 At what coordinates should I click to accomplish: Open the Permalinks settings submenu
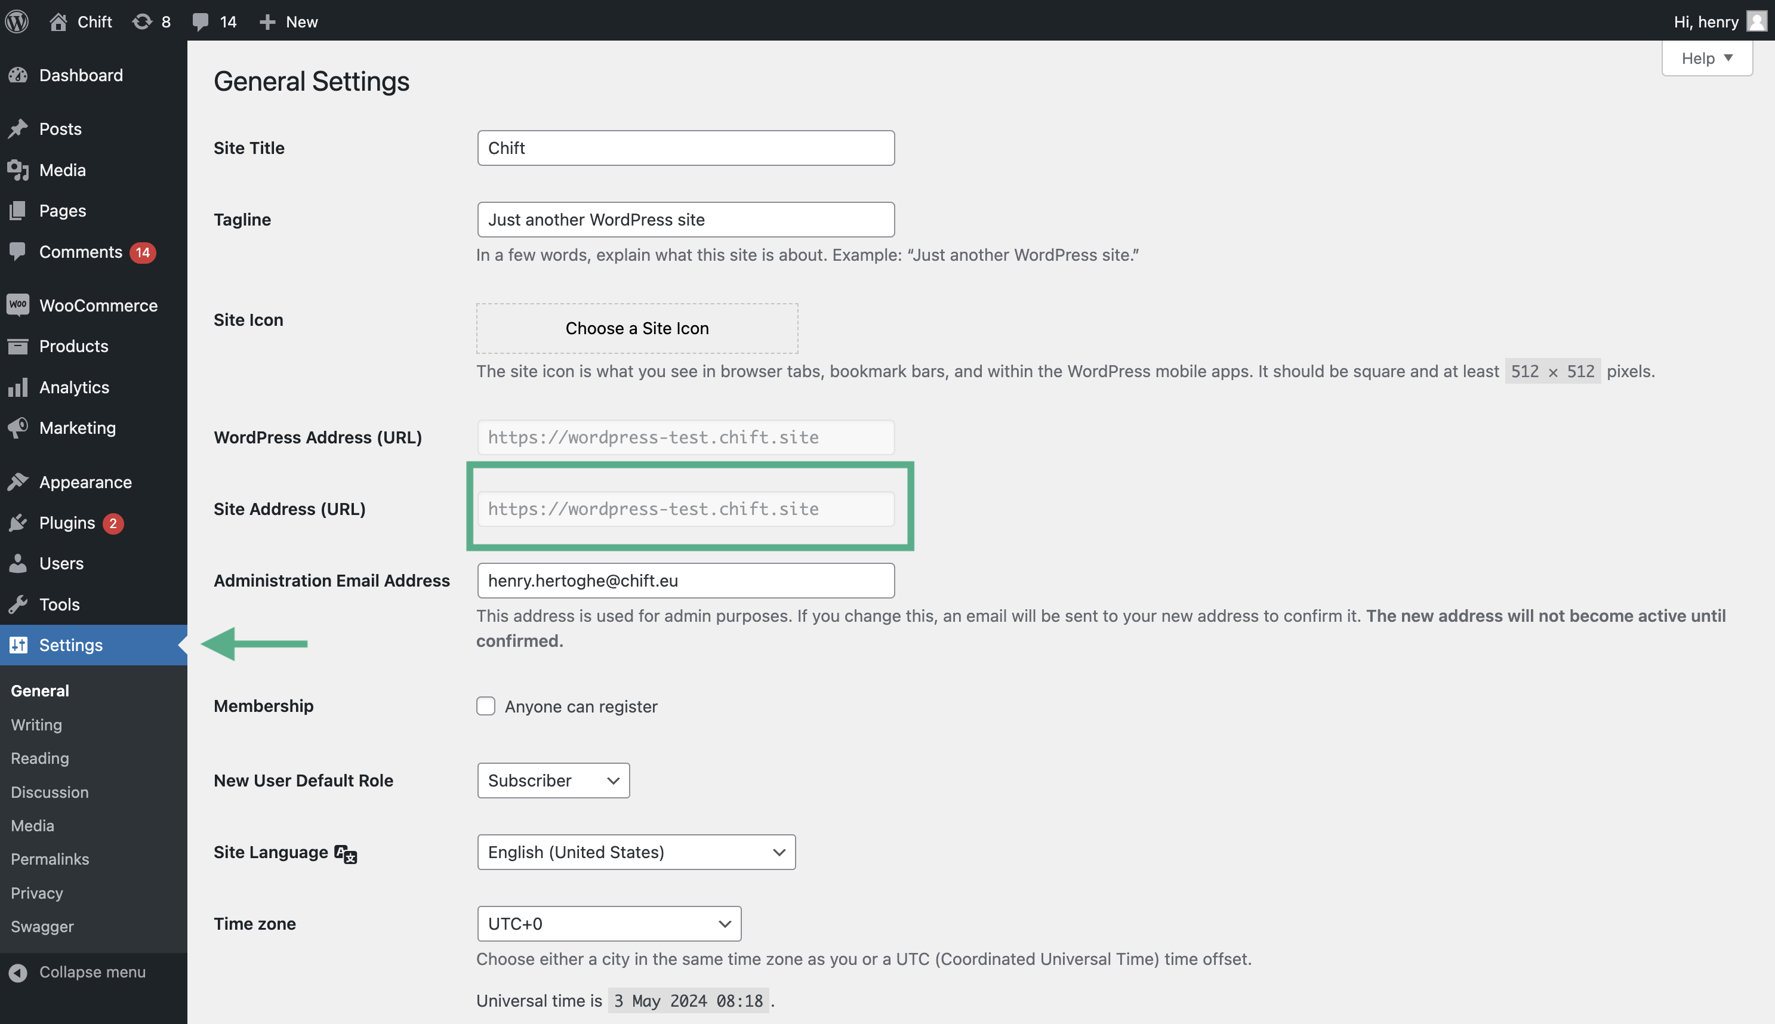[50, 859]
